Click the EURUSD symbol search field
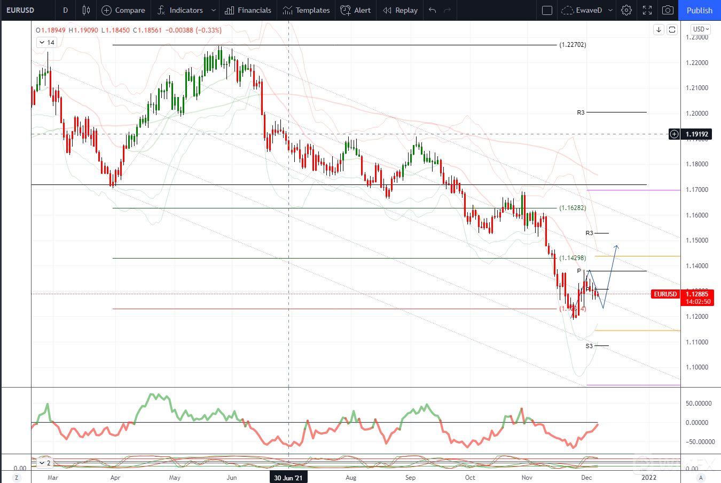 (20, 10)
